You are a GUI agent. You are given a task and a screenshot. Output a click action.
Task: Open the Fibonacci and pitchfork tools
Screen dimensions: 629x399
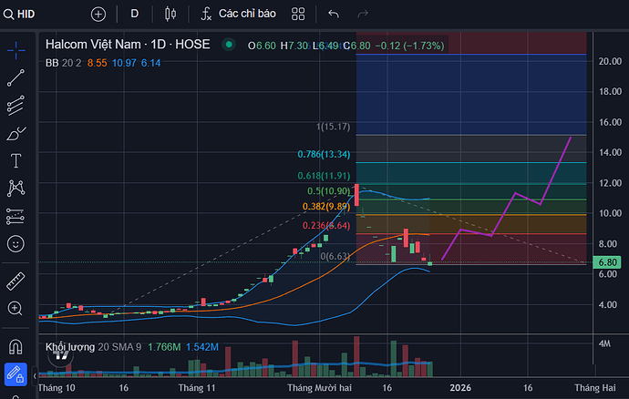[x=15, y=106]
